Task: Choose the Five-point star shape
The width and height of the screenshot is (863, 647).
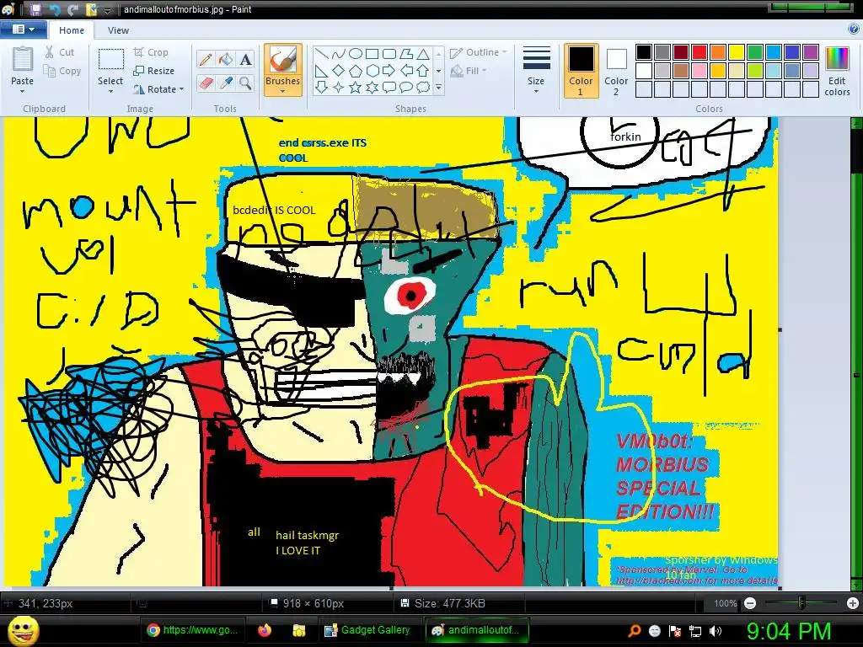Action: [x=356, y=87]
